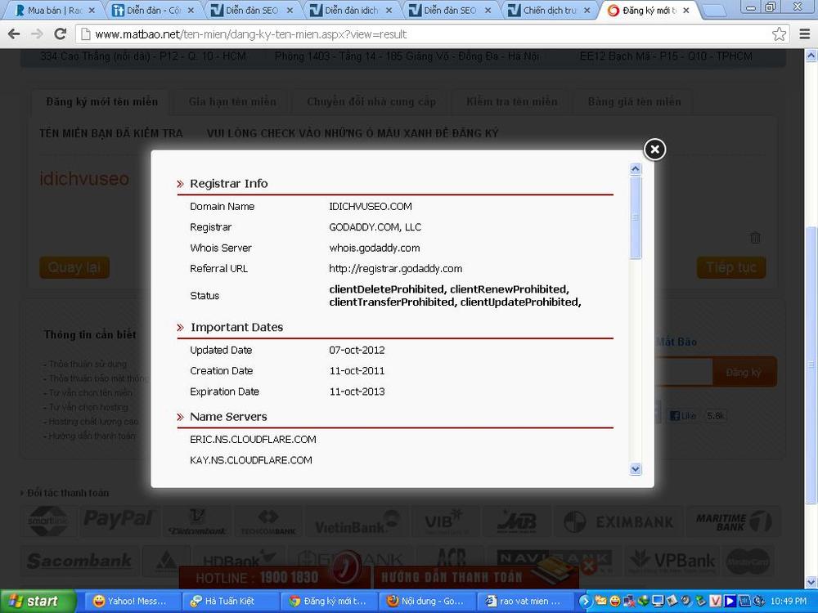This screenshot has height=613, width=818.
Task: Select 'Chuyển đổi nhà cung cấp' page tab
Action: pos(371,101)
